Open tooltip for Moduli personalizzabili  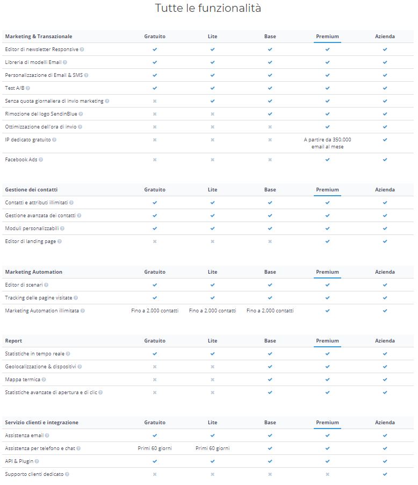(x=62, y=229)
